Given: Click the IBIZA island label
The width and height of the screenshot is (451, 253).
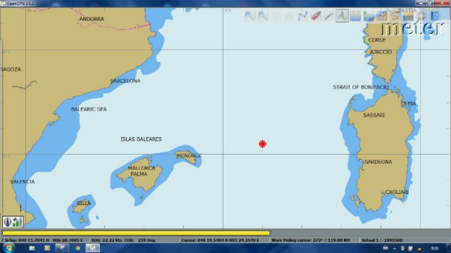Looking at the screenshot, I should coord(84,203).
